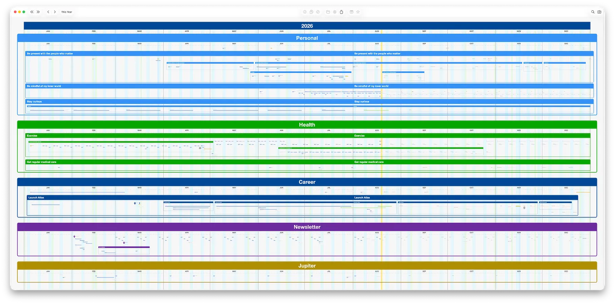Click the first purple milestone pin in Newsletter
The image size is (615, 304).
75,236
